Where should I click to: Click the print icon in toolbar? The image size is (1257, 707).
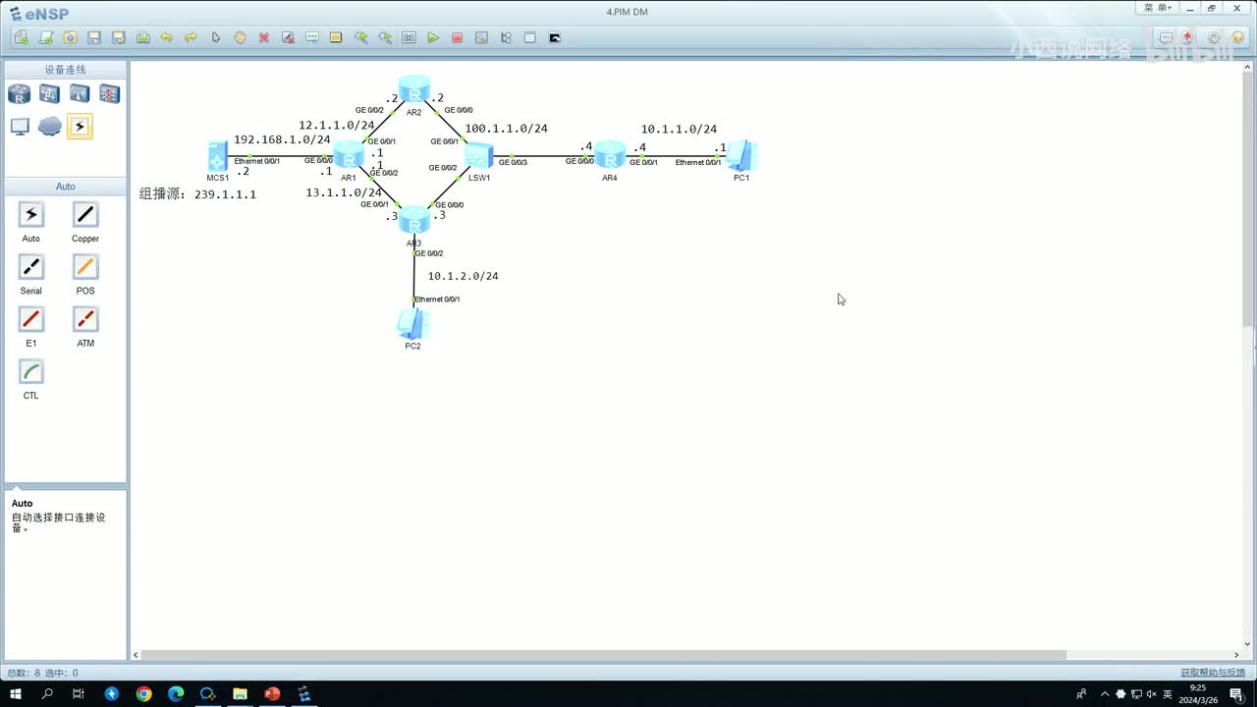click(143, 37)
